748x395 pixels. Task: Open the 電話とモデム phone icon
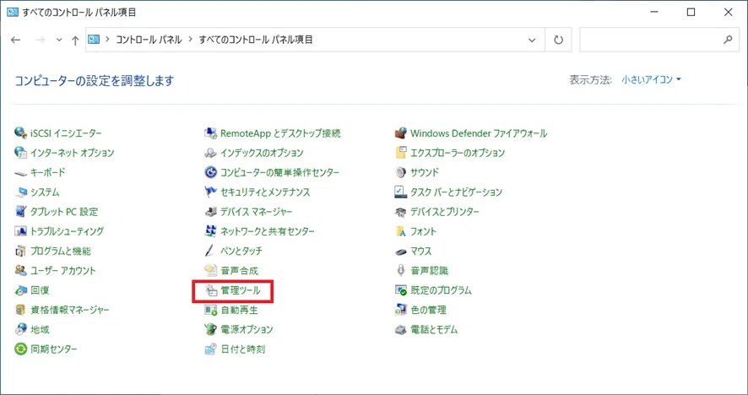(x=401, y=330)
